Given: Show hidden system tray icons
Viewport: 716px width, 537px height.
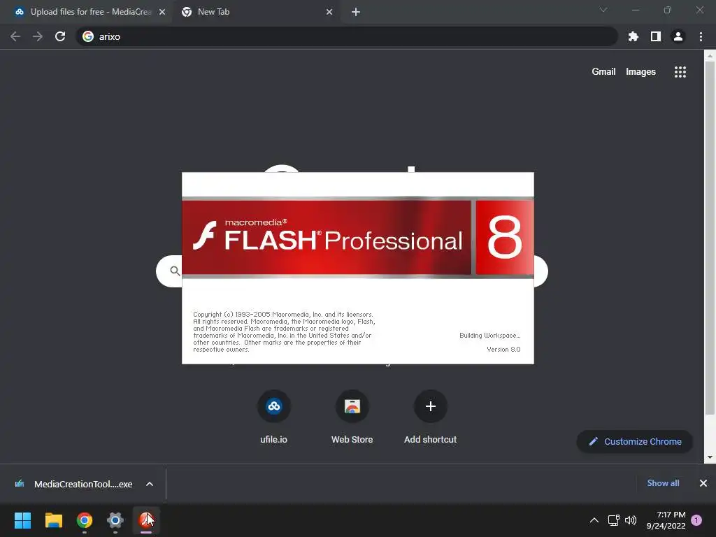Looking at the screenshot, I should pyautogui.click(x=594, y=520).
